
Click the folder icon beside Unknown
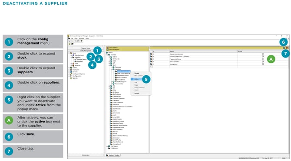pyautogui.click(x=109, y=148)
